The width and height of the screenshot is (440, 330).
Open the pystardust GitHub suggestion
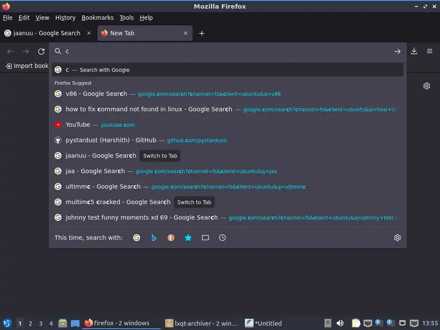click(228, 140)
